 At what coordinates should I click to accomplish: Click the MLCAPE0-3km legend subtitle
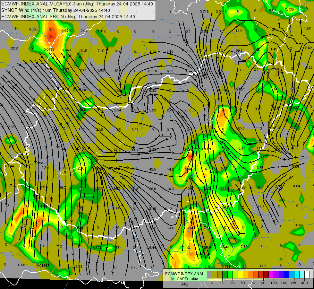(184, 279)
